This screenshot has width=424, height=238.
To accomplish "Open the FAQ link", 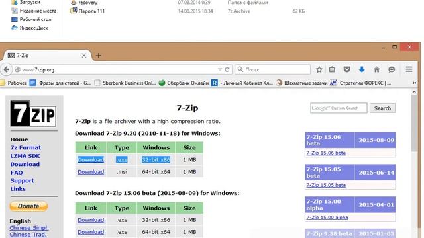I will [17, 173].
